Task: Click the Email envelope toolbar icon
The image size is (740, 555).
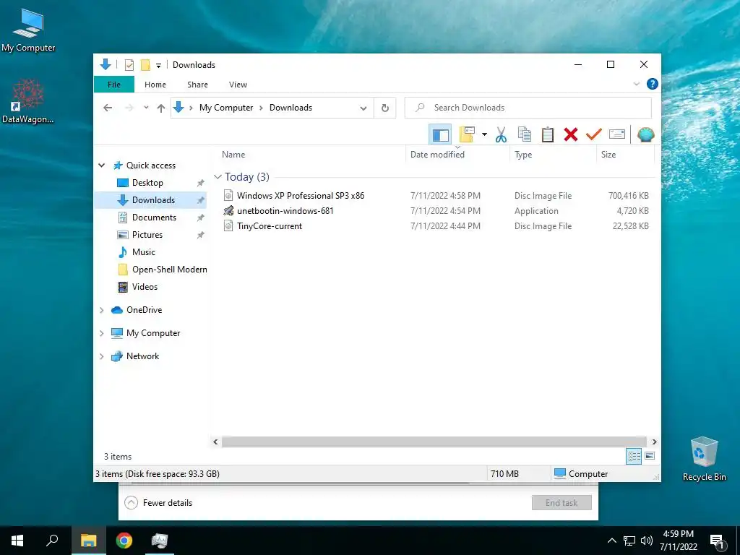Action: [x=617, y=135]
